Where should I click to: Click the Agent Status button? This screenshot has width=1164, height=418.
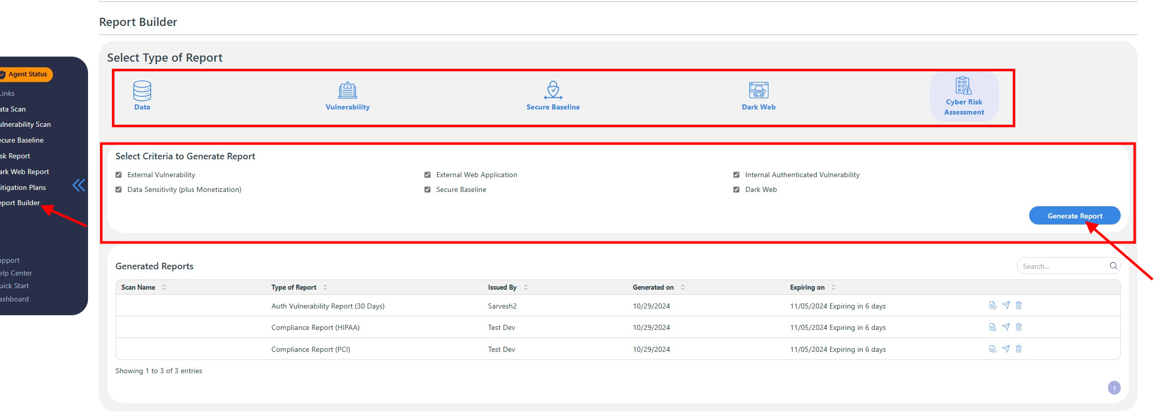26,74
